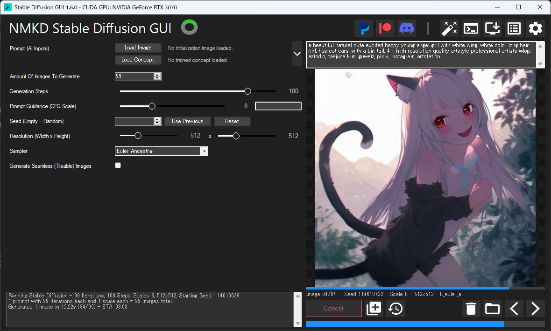551x331 pixels.
Task: Open the Sampler dropdown
Action: tap(204, 151)
